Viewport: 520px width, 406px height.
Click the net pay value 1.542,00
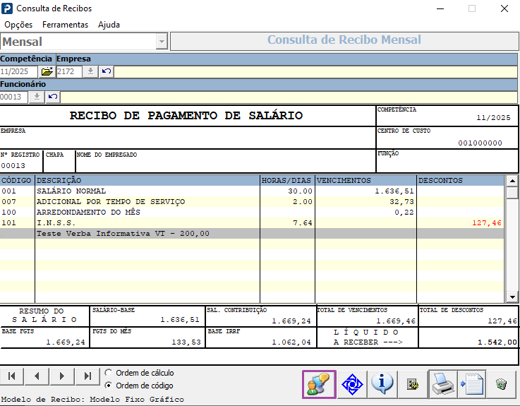coord(497,342)
